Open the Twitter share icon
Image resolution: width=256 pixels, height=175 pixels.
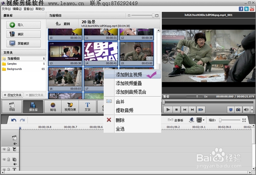click(x=247, y=9)
